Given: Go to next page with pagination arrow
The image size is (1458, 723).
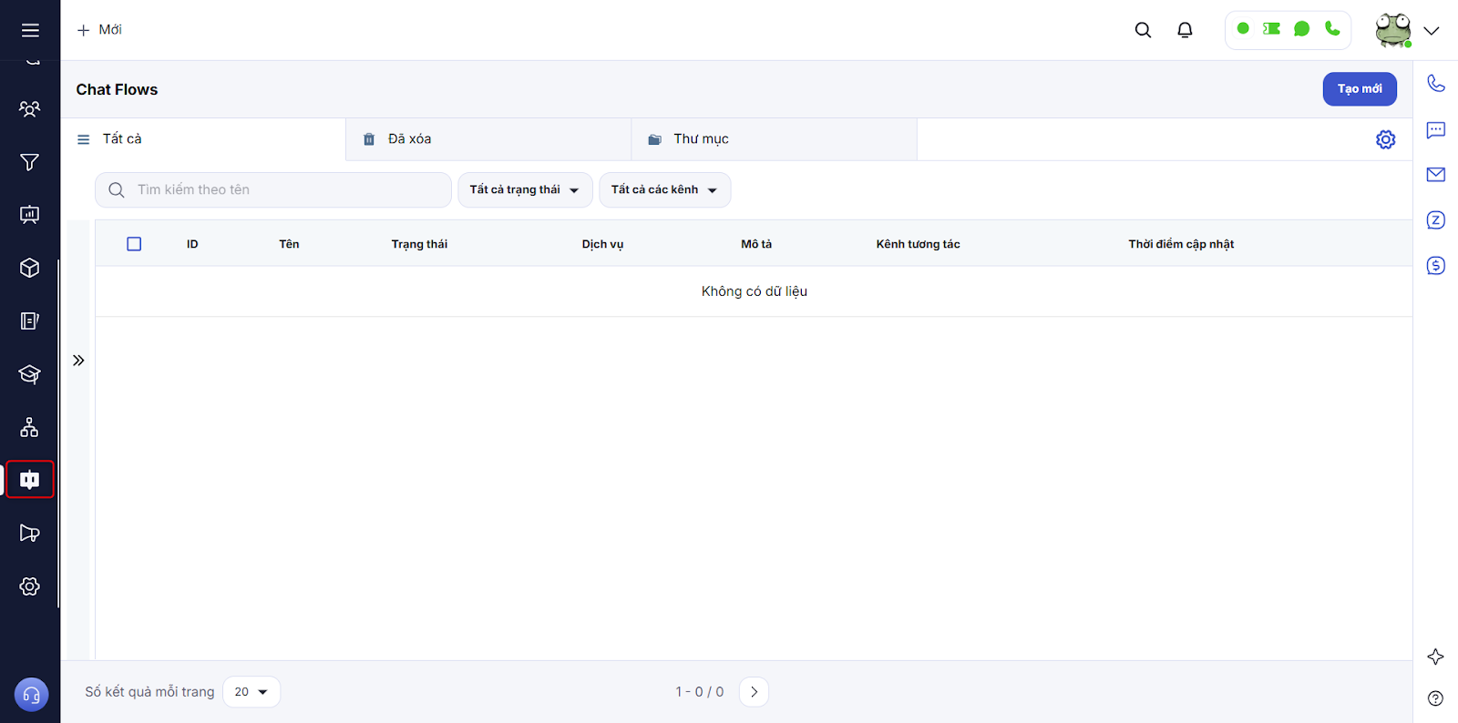Looking at the screenshot, I should (x=754, y=692).
